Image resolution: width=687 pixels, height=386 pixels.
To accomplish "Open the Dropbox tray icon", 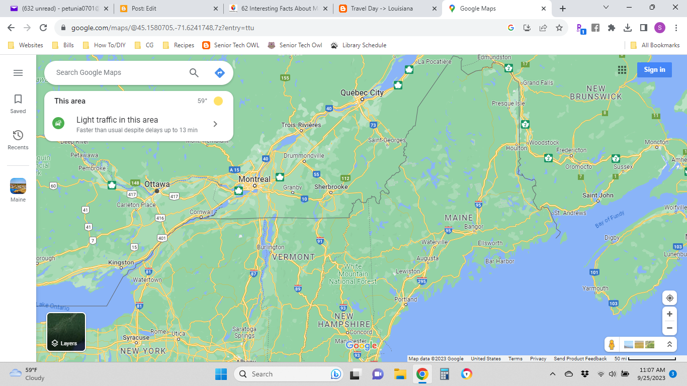I will tap(585, 374).
